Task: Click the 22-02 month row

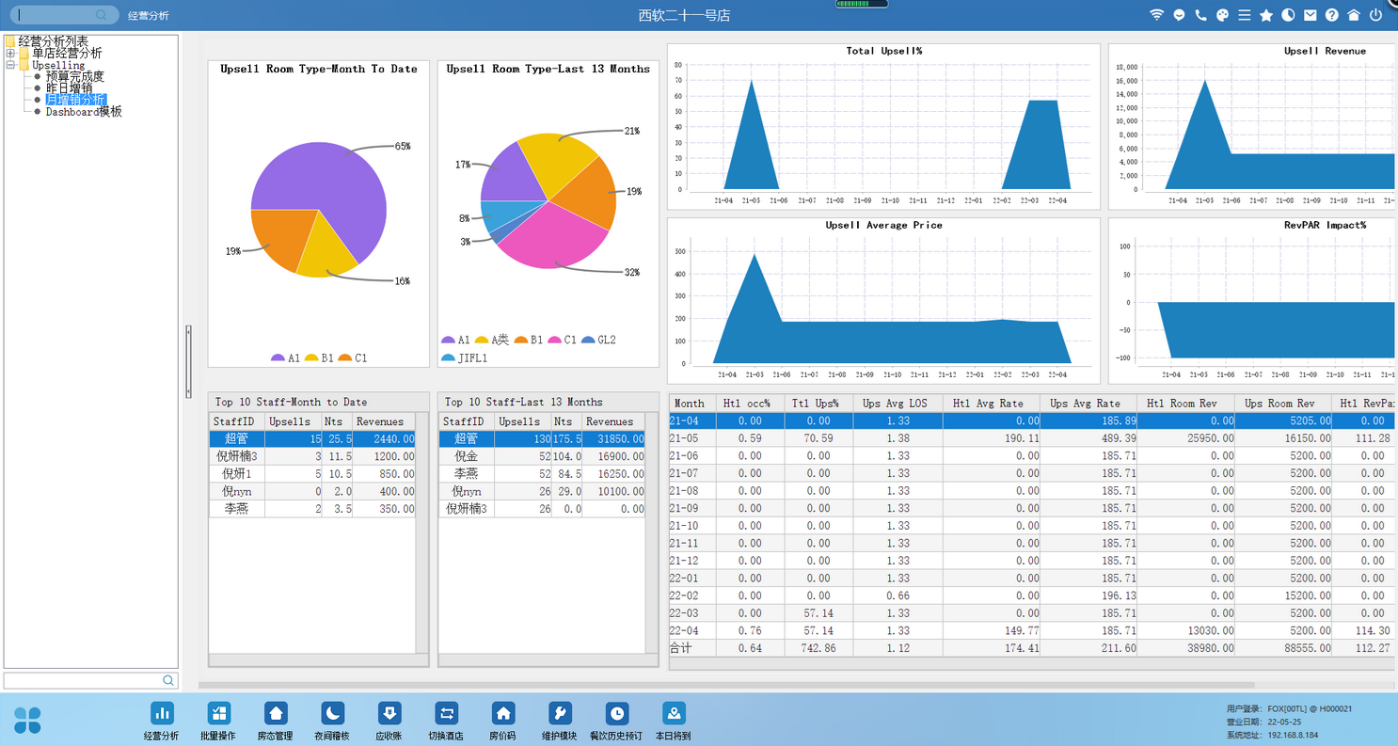Action: [1032, 595]
